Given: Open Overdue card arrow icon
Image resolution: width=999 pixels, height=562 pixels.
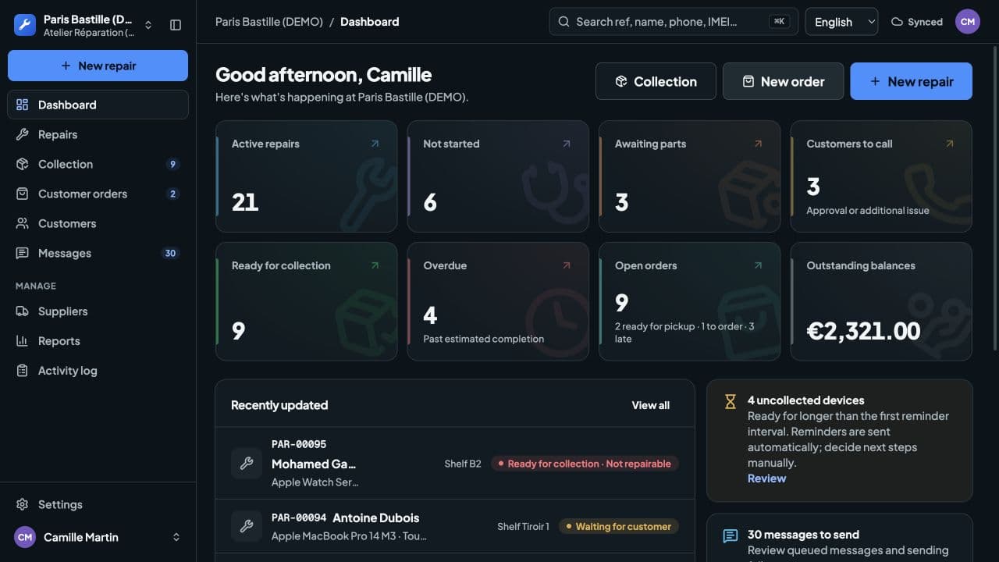Looking at the screenshot, I should click(567, 265).
